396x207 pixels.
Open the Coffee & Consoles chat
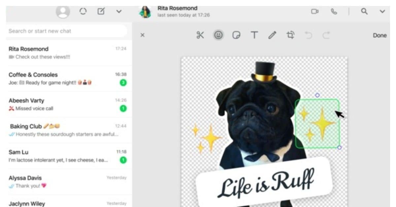click(69, 79)
